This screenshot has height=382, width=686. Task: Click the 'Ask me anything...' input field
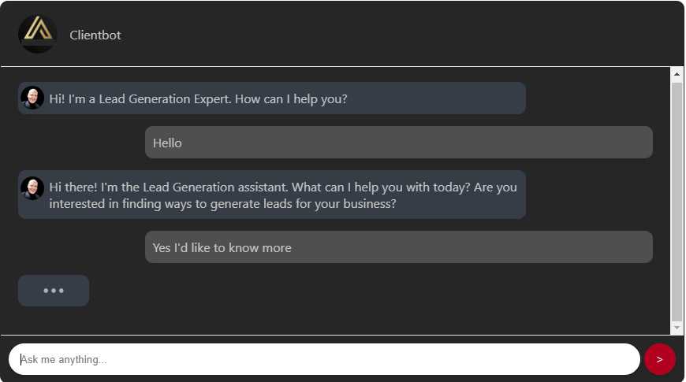(324, 359)
